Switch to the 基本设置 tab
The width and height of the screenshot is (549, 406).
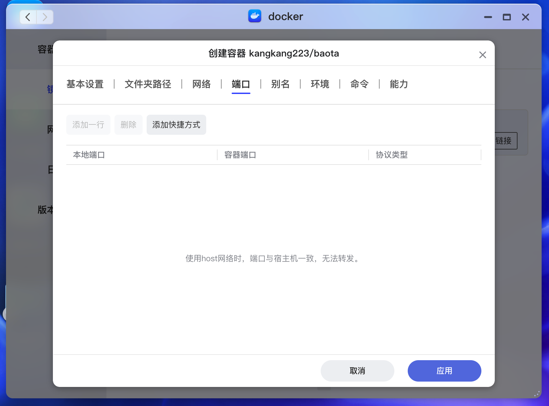click(x=85, y=84)
